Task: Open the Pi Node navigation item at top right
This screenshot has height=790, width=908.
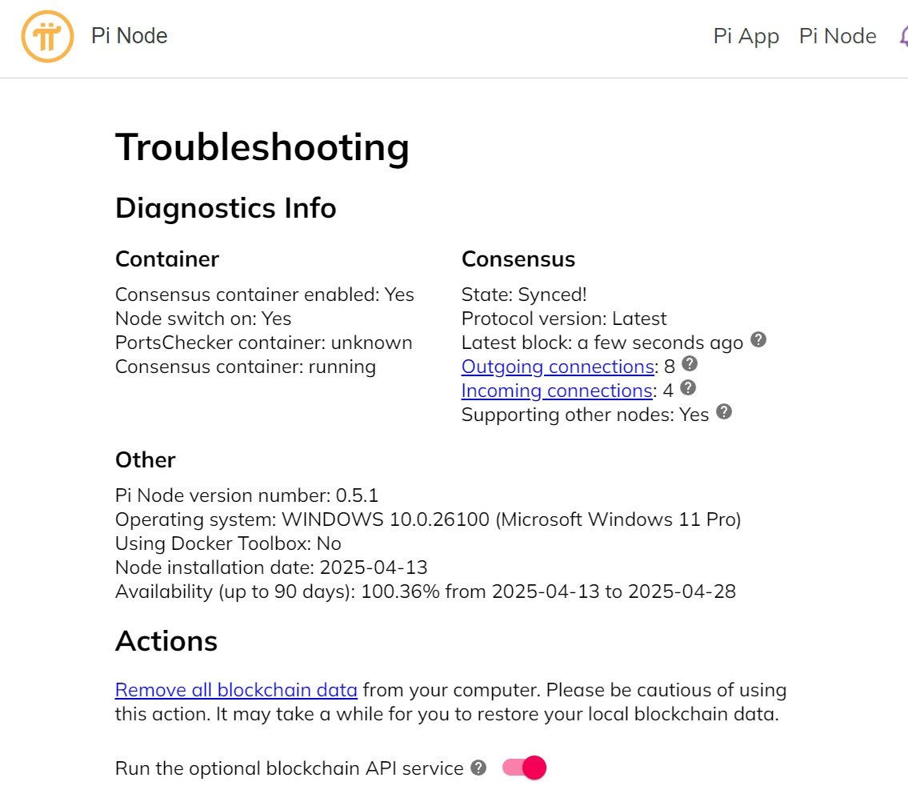Action: (x=838, y=36)
